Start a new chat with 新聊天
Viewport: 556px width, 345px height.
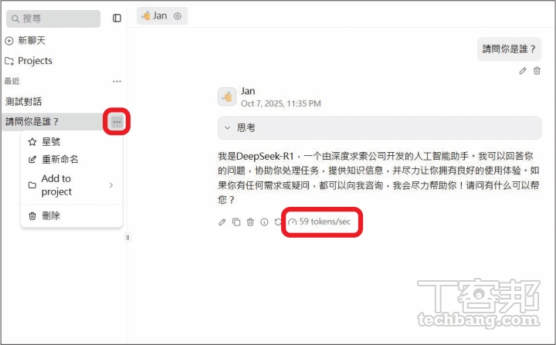[x=25, y=41]
